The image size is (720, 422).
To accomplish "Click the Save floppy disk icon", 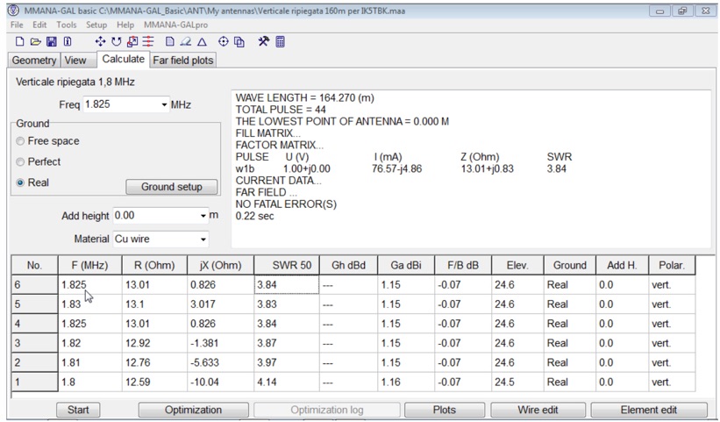I will click(52, 42).
